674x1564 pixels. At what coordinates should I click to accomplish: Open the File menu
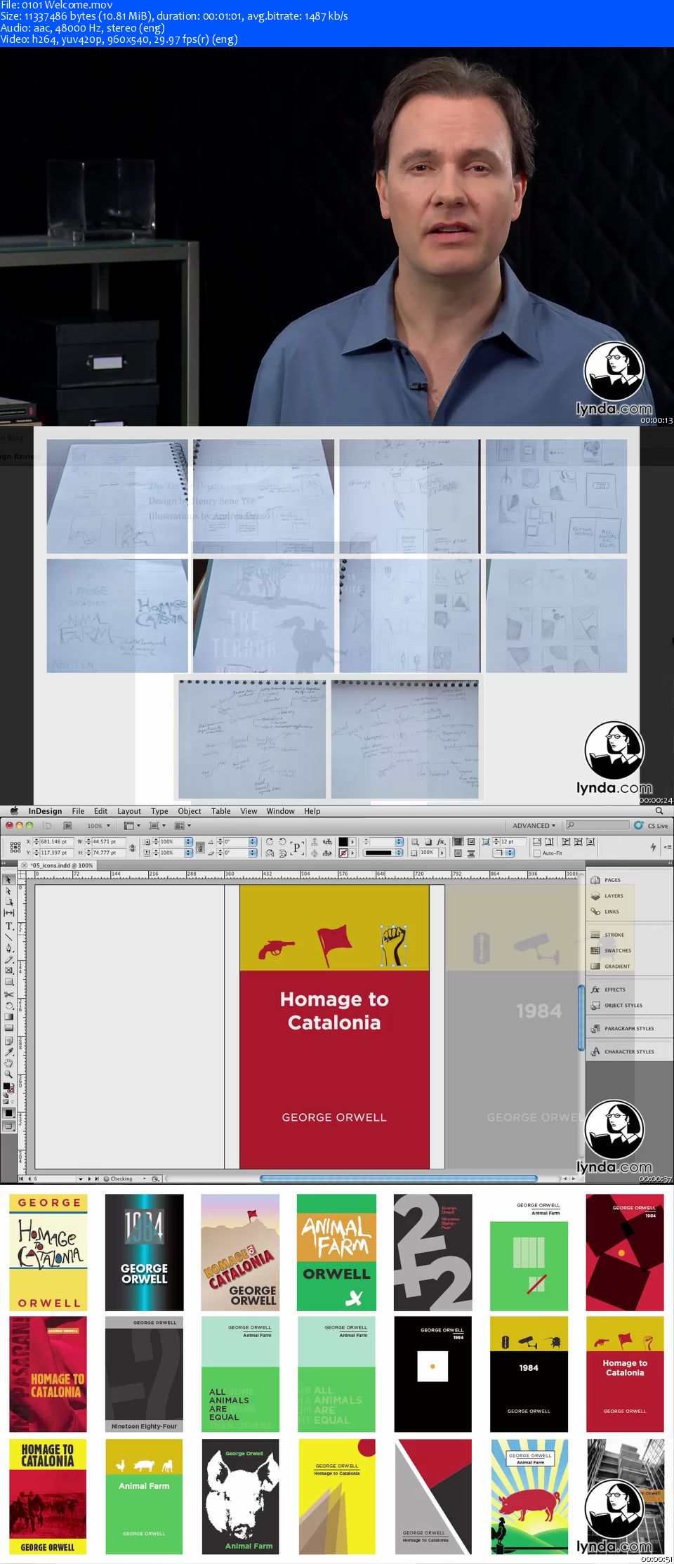(x=78, y=811)
